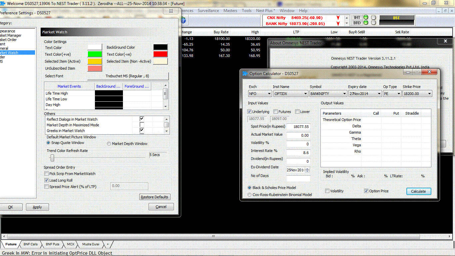Tick the Volatility output checkbox
455x256 pixels.
pos(327,191)
